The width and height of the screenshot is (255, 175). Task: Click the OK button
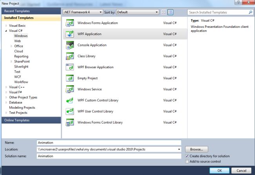220,170
